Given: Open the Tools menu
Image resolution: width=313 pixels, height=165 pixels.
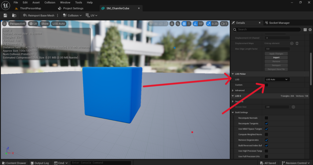Looking at the screenshot, I should [79, 2].
